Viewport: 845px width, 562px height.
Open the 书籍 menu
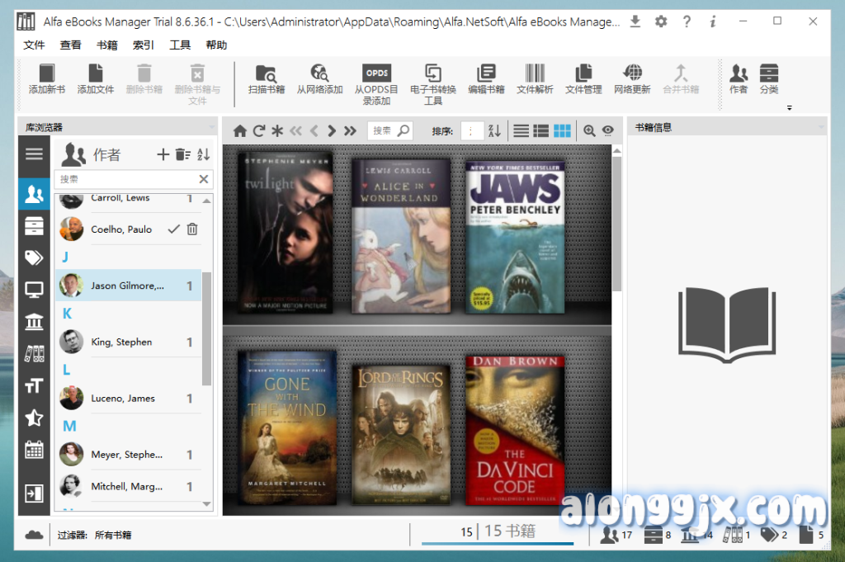pyautogui.click(x=107, y=45)
